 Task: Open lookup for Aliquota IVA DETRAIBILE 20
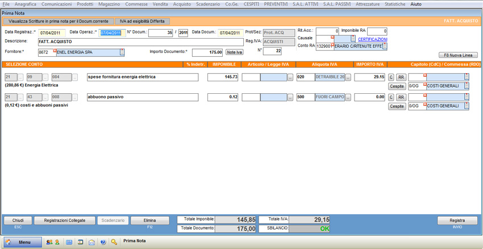coord(348,77)
